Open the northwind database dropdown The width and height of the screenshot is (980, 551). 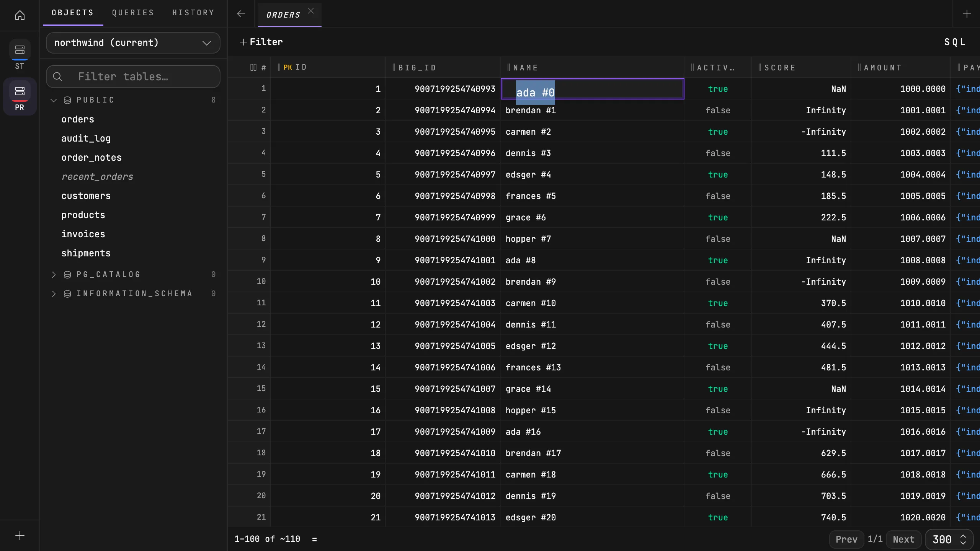click(133, 43)
